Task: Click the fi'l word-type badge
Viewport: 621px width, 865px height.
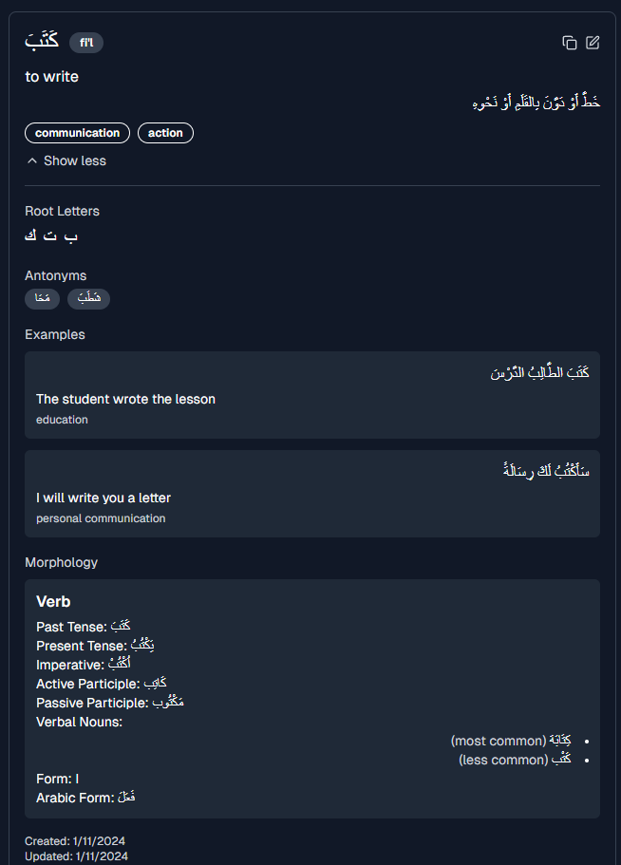Action: [x=86, y=43]
